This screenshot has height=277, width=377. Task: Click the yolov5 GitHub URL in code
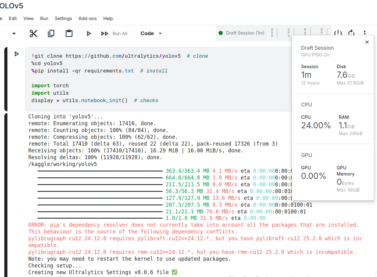[x=123, y=56]
